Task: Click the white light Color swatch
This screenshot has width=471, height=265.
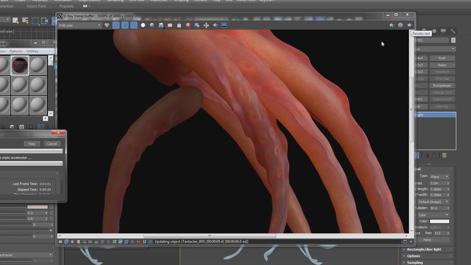Action: point(440,221)
